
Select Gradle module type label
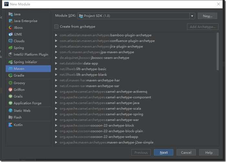coord(19,76)
